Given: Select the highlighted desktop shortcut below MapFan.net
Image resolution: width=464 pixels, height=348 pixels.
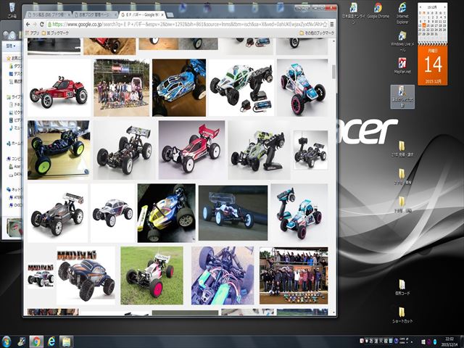Looking at the screenshot, I should point(402,96).
